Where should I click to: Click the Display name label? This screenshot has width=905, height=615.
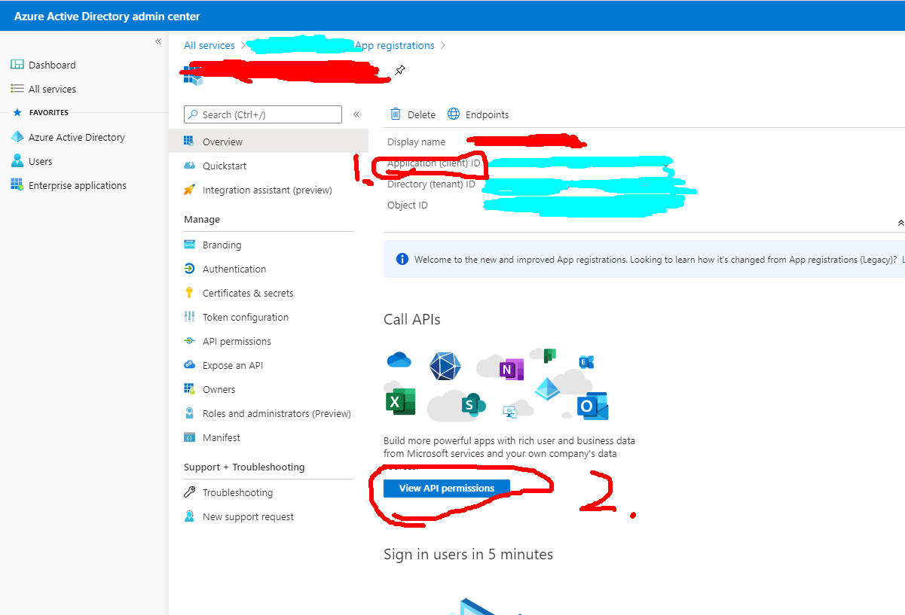point(416,142)
